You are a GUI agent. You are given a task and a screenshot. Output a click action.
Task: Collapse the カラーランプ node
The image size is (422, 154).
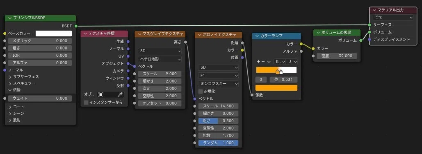[257, 36]
